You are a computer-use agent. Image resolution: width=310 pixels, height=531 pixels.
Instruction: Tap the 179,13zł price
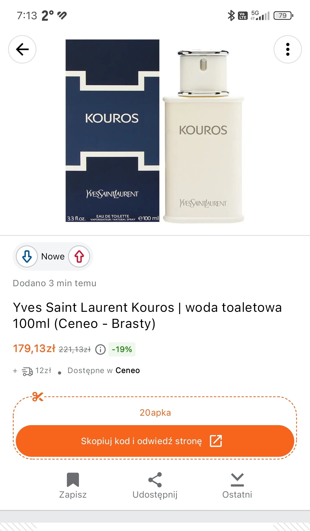[34, 349]
